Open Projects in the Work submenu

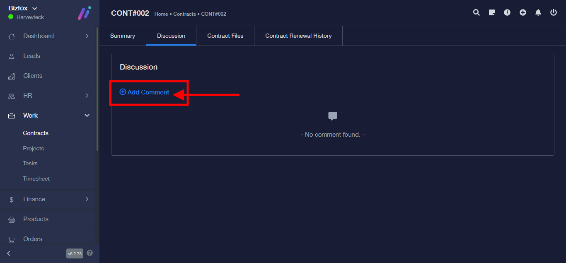tap(34, 148)
